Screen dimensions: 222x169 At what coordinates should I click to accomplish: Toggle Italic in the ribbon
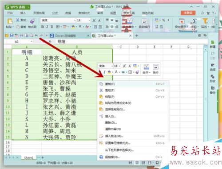[x=47, y=27]
